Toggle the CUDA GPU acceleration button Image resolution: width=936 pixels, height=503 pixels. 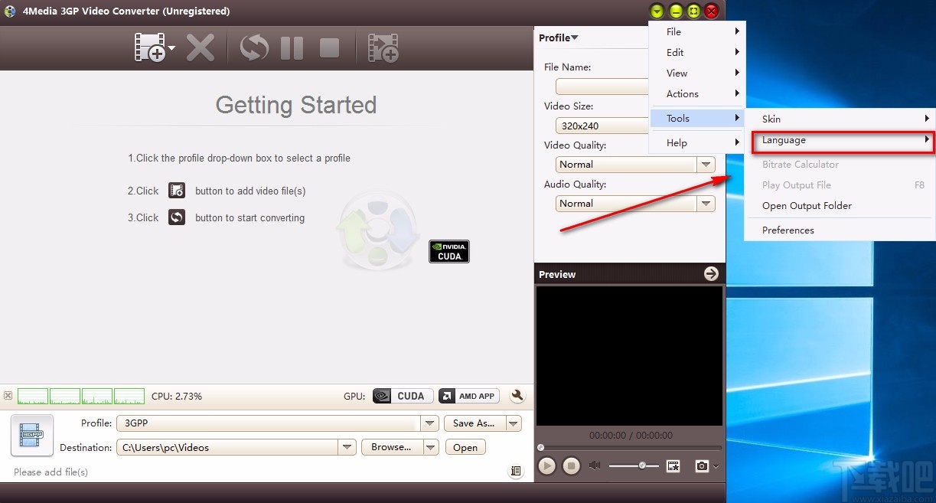point(403,396)
